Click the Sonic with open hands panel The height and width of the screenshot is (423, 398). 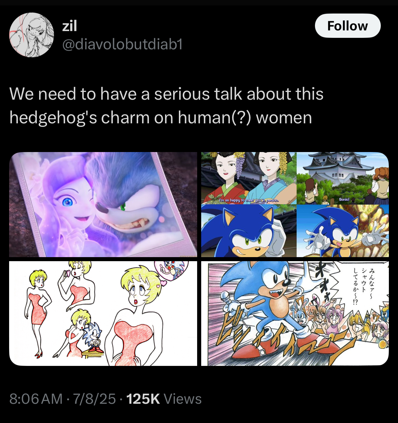point(343,231)
